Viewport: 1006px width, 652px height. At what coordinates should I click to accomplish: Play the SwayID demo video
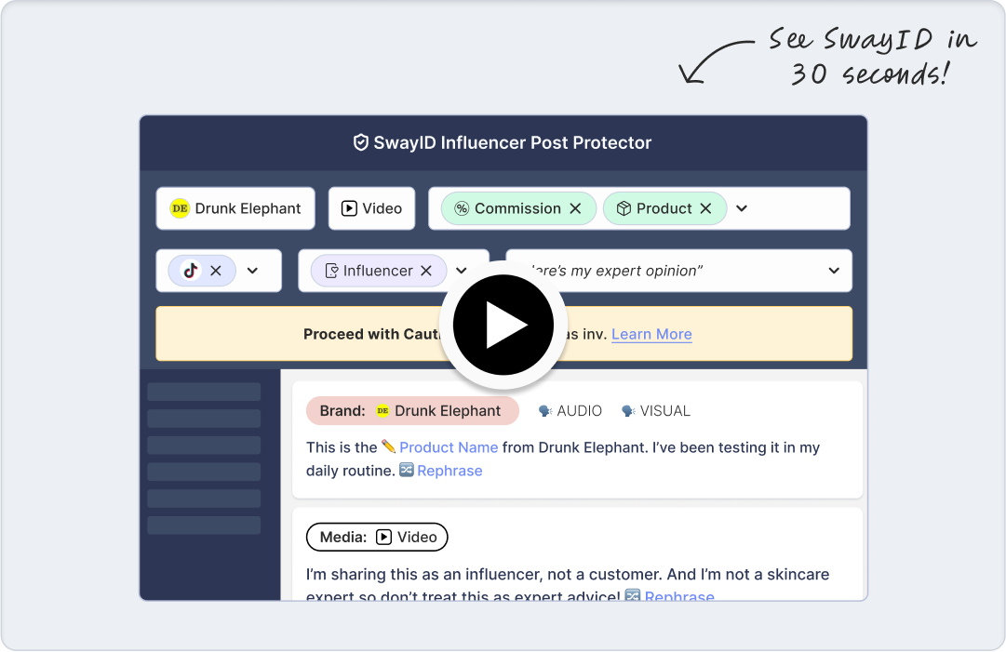pos(503,325)
